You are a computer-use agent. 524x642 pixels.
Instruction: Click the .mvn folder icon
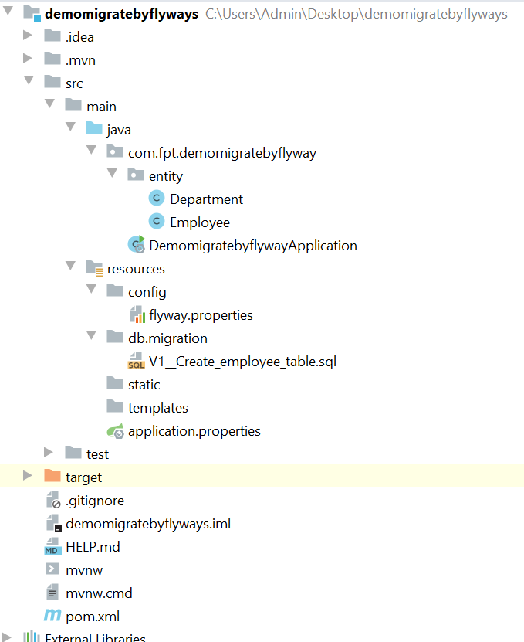click(52, 59)
